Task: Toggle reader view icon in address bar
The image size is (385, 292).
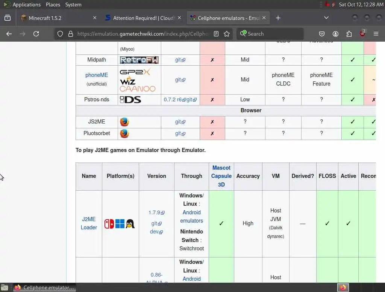Action: pos(216,34)
